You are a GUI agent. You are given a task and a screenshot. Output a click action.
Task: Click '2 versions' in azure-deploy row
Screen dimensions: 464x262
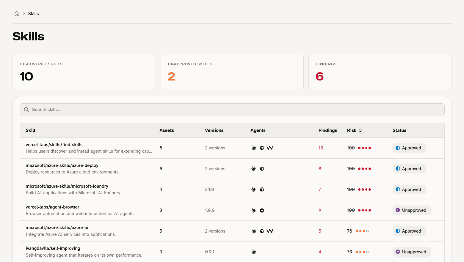pyautogui.click(x=215, y=169)
